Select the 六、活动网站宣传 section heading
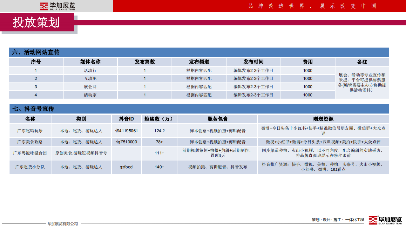This screenshot has width=406, height=228. (36, 52)
